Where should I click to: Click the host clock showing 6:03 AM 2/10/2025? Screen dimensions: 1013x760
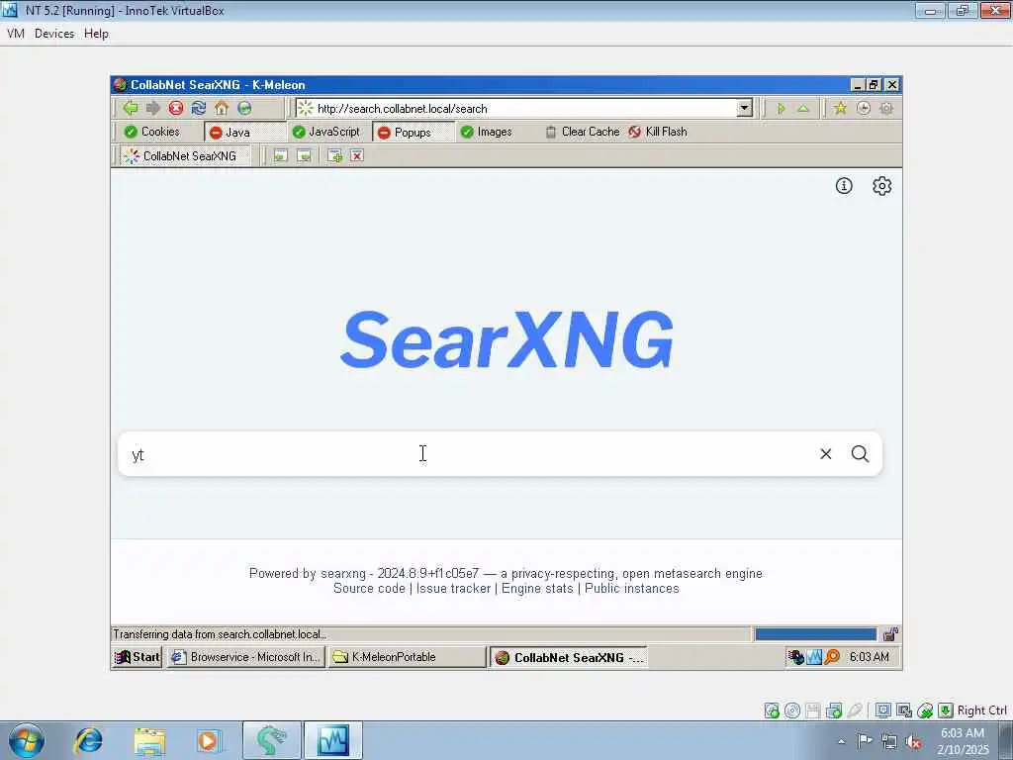pyautogui.click(x=963, y=741)
